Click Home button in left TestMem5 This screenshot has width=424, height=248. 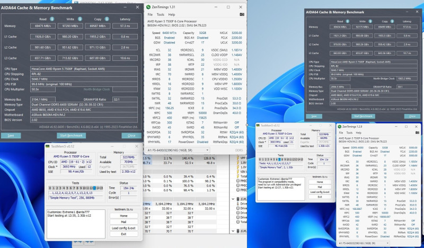[x=124, y=216]
